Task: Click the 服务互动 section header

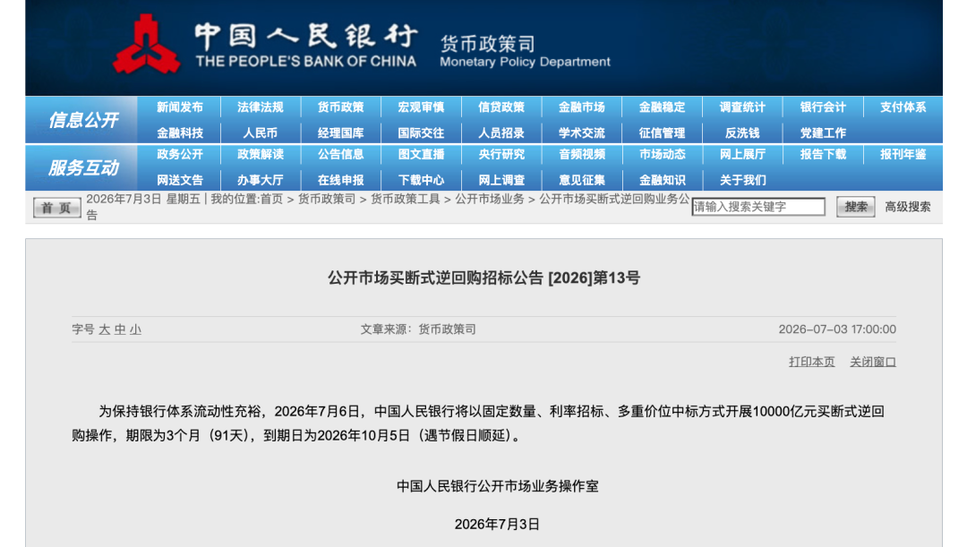Action: [x=83, y=167]
